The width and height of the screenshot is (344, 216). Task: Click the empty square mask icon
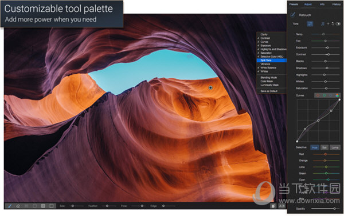click(x=52, y=206)
